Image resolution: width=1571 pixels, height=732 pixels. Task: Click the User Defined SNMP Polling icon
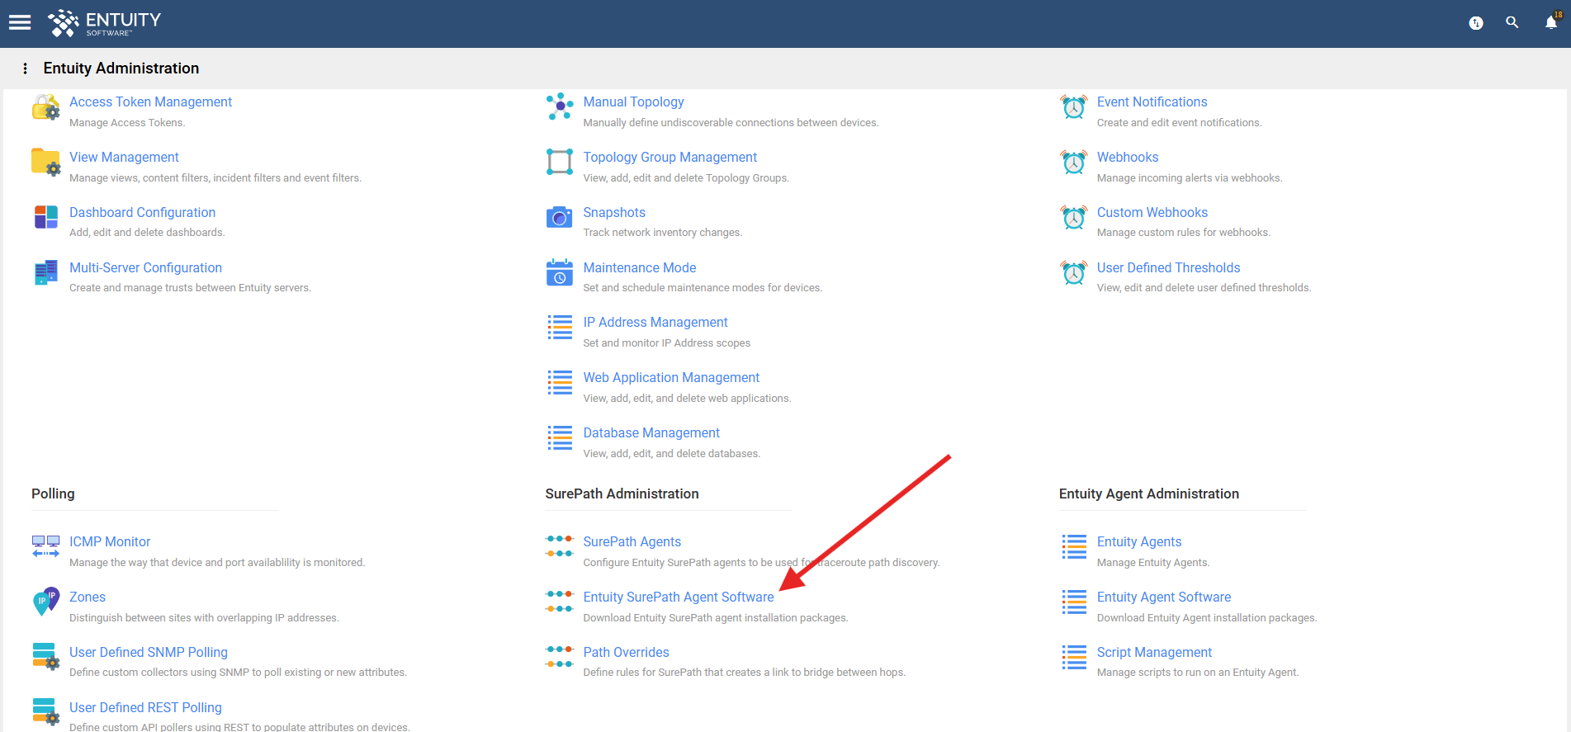click(45, 657)
